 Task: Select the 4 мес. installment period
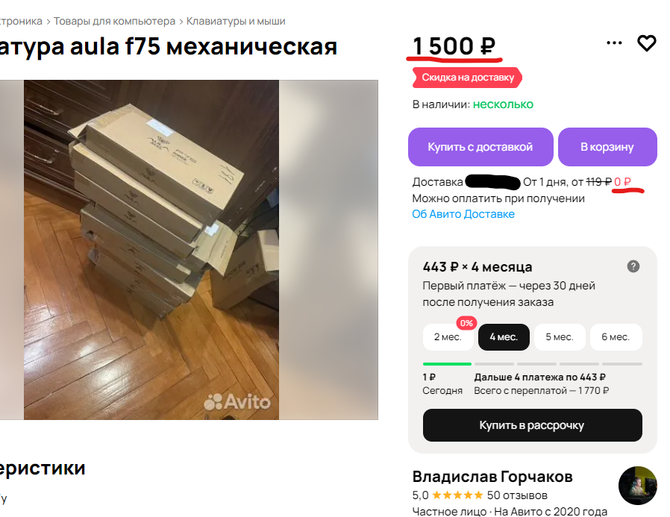pyautogui.click(x=504, y=337)
